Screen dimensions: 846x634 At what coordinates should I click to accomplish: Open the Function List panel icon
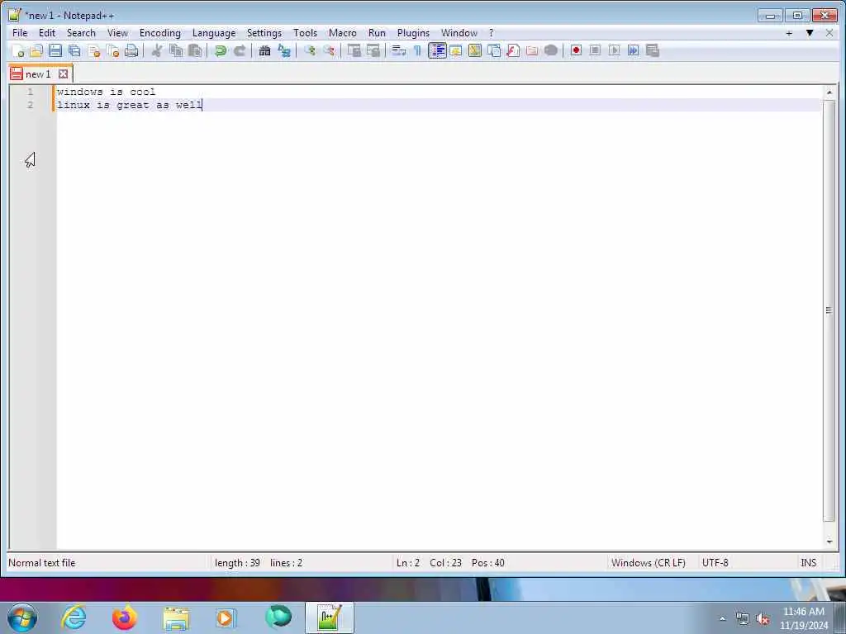tap(513, 51)
